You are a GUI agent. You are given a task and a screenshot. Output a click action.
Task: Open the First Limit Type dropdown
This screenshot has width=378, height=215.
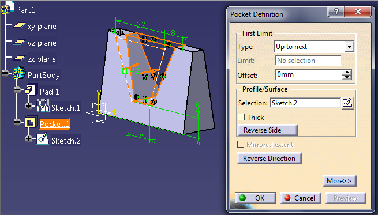[x=349, y=47]
